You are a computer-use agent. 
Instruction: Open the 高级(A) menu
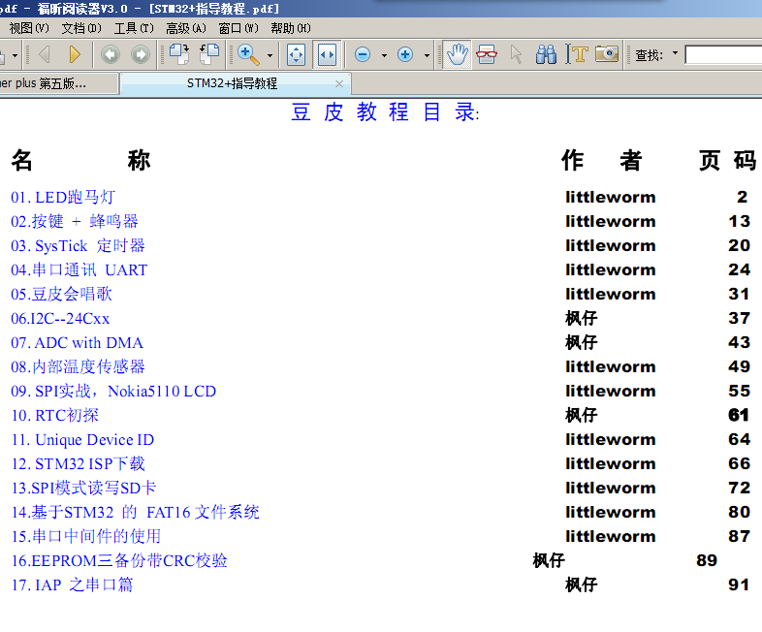[185, 28]
